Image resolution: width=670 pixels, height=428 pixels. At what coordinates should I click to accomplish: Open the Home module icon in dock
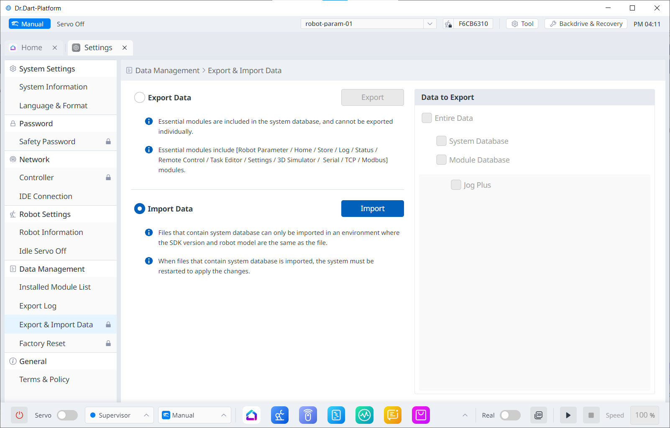[x=251, y=415]
